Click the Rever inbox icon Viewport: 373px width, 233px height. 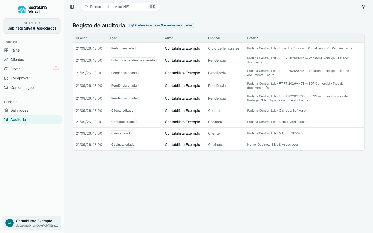tap(6, 69)
